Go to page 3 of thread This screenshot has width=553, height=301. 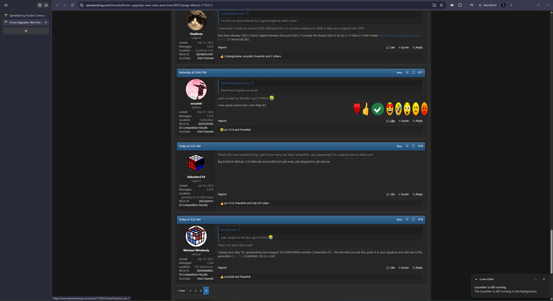click(201, 291)
